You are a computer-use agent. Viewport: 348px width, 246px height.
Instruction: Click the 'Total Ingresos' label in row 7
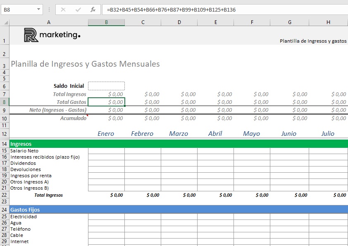69,94
